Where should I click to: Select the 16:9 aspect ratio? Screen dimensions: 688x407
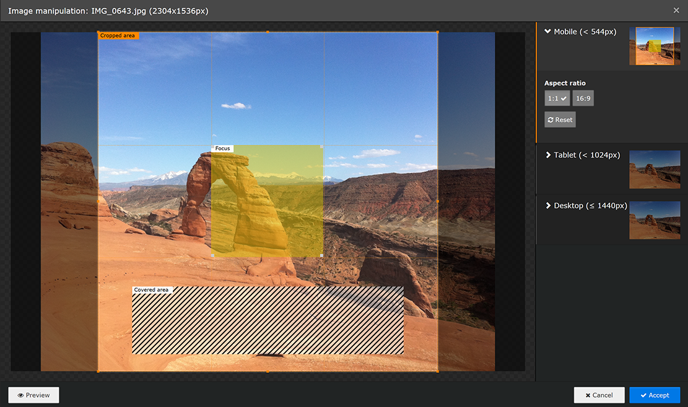pos(583,98)
